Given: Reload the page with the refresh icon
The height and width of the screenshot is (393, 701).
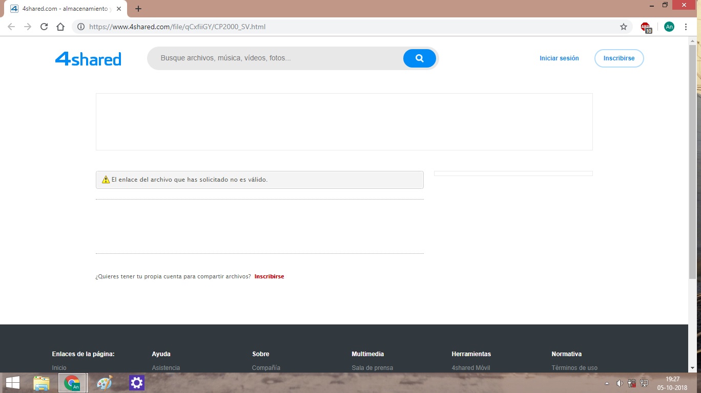Looking at the screenshot, I should tap(44, 27).
